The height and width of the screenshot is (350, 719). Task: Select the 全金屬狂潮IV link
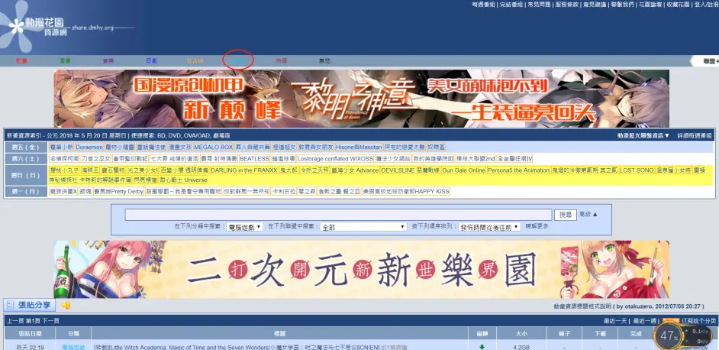tap(515, 158)
